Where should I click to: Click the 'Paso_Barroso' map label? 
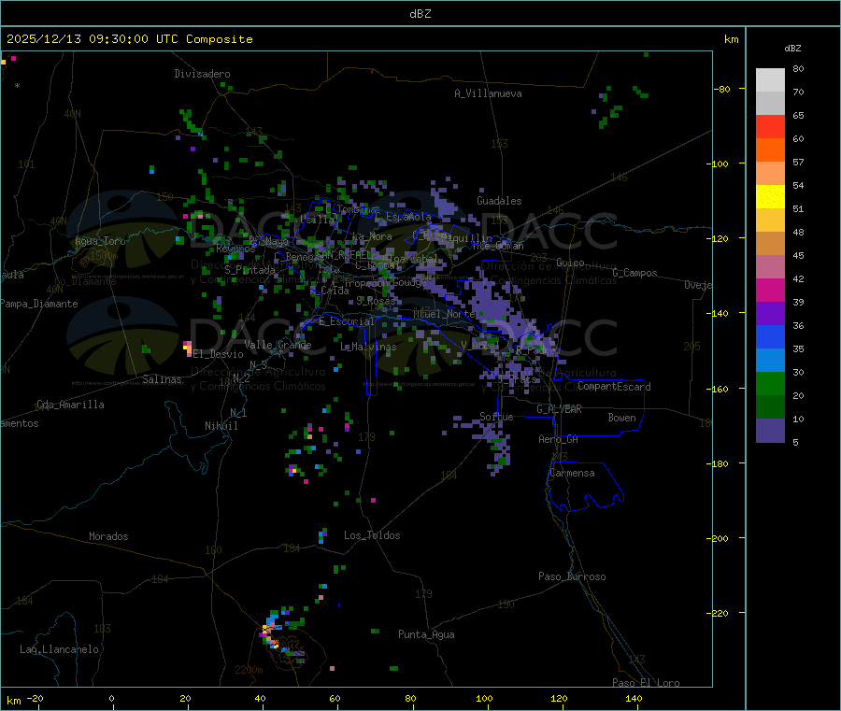click(x=572, y=576)
